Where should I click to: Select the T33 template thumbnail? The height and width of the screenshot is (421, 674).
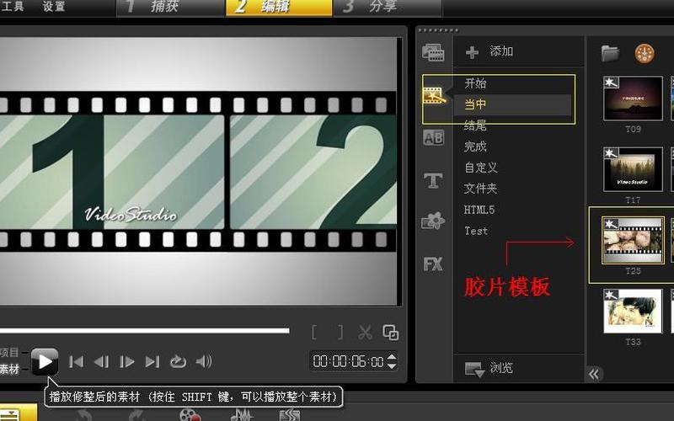pos(633,311)
